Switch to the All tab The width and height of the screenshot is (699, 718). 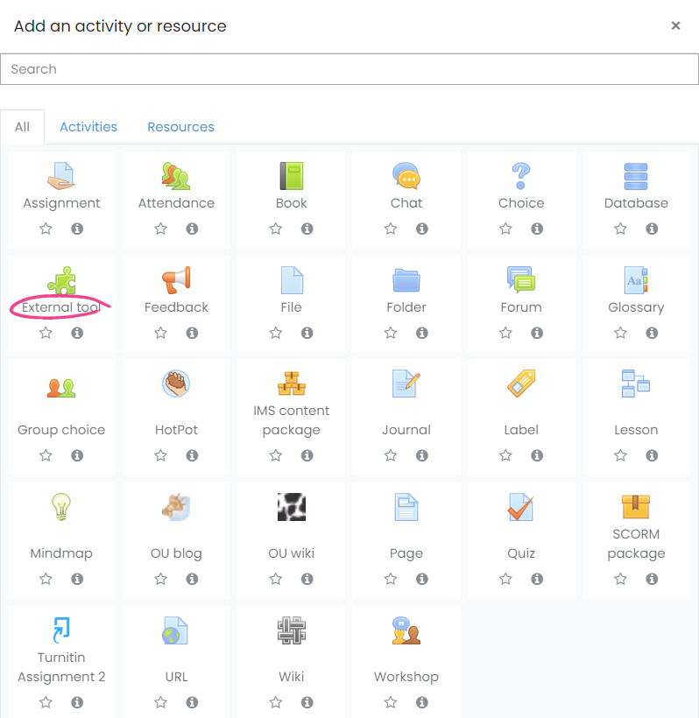pos(22,127)
